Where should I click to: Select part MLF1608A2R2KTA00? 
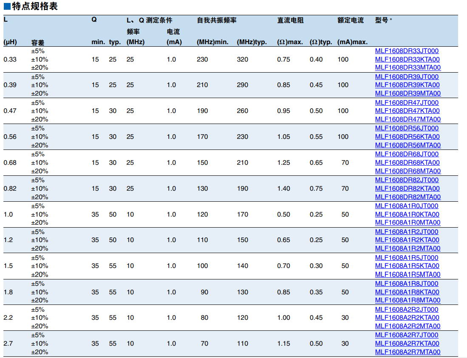coord(407,318)
